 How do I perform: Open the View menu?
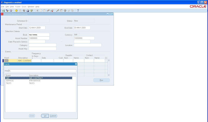12,7
